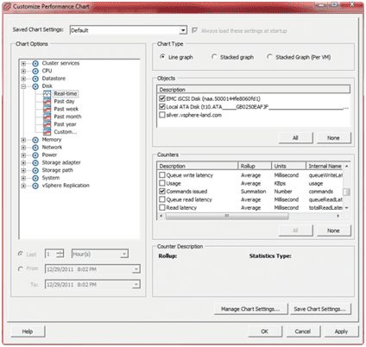Expand the vSphere Replication tree node

pyautogui.click(x=23, y=186)
